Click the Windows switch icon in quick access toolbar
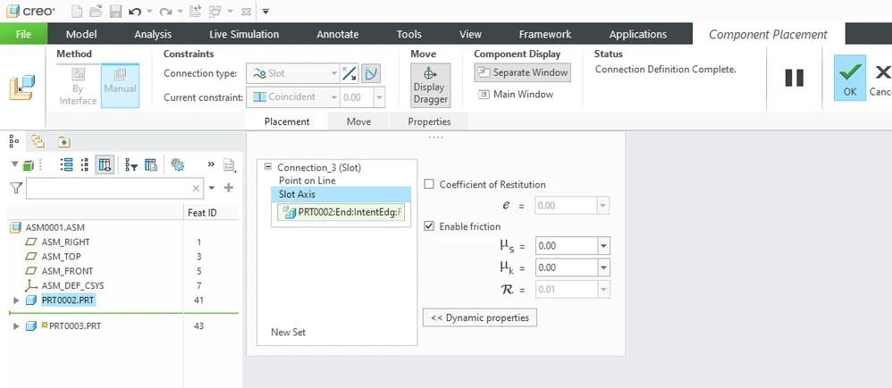 tap(215, 11)
